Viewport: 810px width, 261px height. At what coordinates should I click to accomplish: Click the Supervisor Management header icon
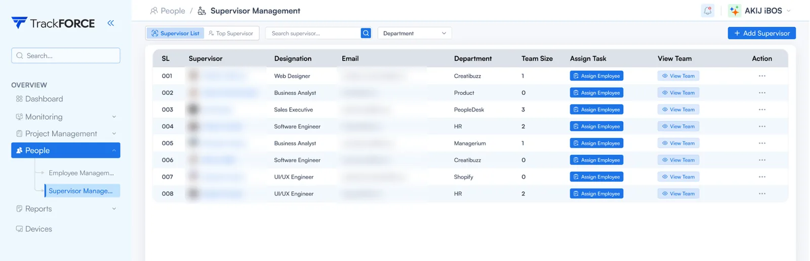(201, 11)
